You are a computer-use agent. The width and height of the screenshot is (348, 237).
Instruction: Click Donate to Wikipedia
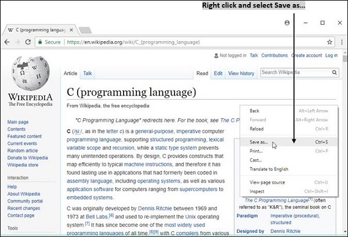click(x=28, y=158)
